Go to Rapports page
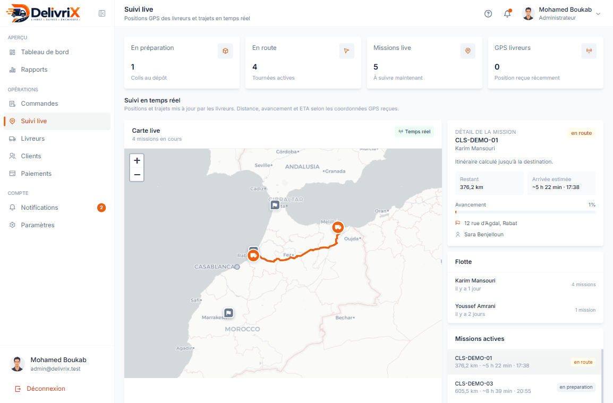Image resolution: width=613 pixels, height=403 pixels. (57, 70)
